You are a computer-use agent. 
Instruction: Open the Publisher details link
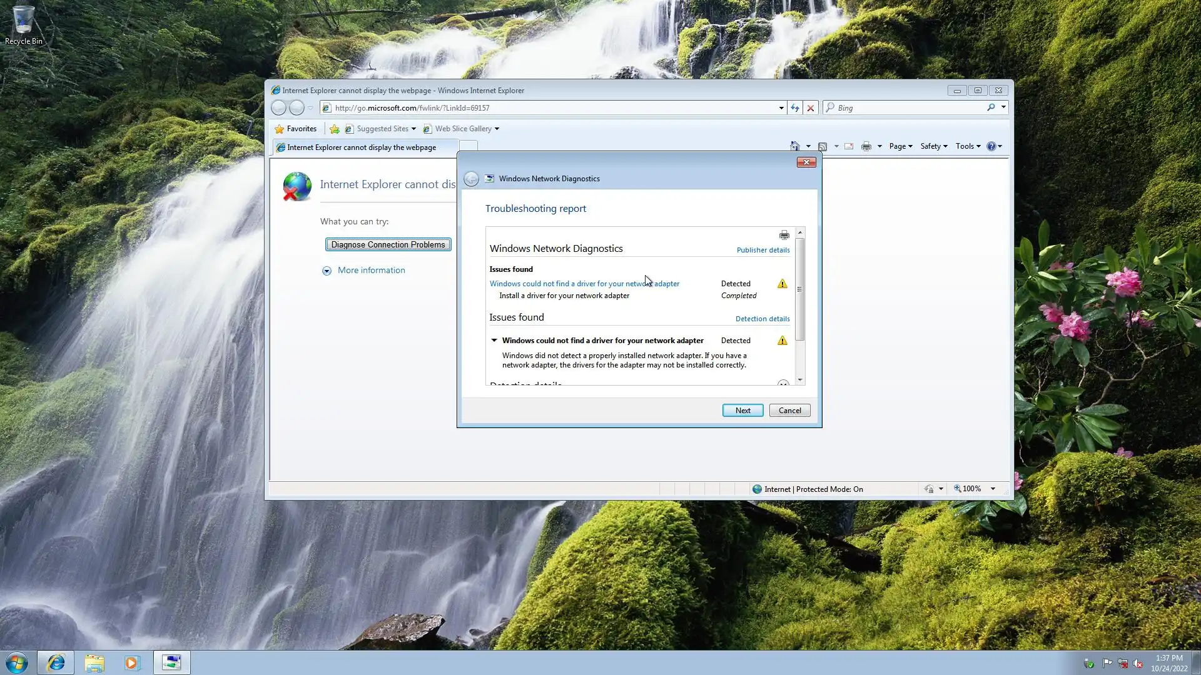[763, 250]
